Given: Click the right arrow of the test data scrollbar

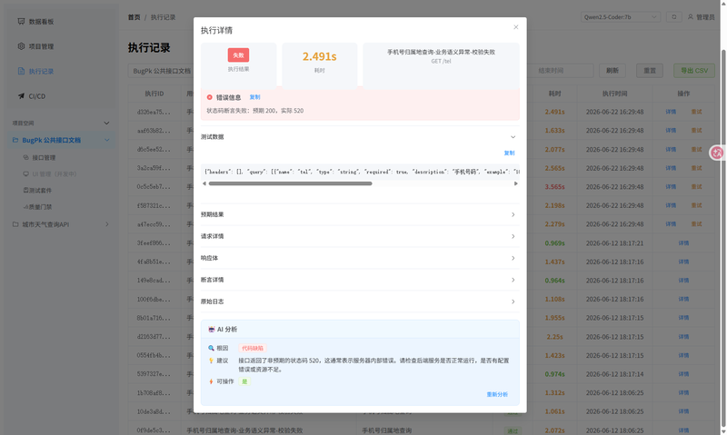Looking at the screenshot, I should click(x=515, y=184).
